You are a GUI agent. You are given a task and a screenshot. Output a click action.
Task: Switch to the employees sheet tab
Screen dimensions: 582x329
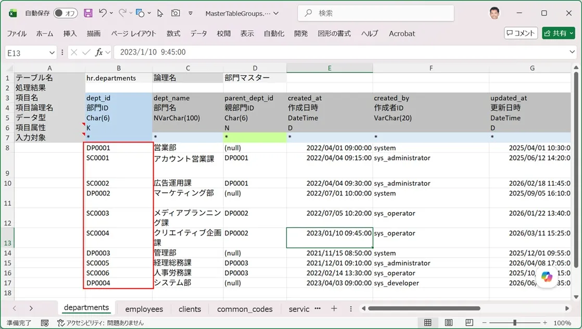pos(144,309)
